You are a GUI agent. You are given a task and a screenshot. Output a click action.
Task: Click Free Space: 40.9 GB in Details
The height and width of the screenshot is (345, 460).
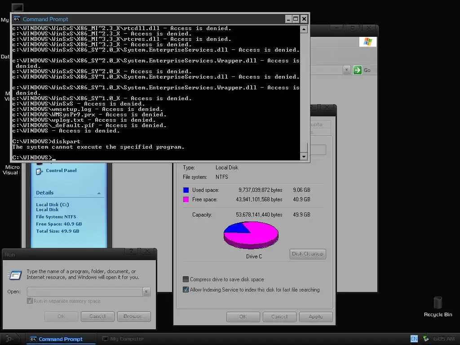point(59,224)
